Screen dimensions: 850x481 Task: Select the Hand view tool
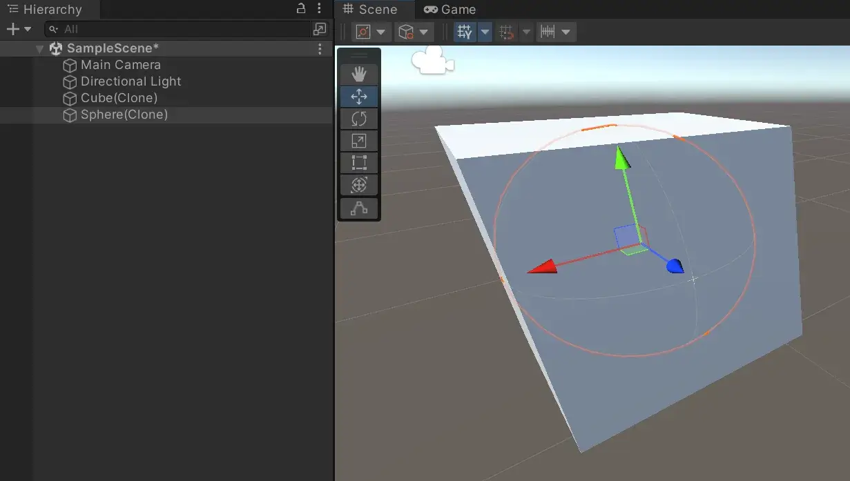[x=359, y=75]
